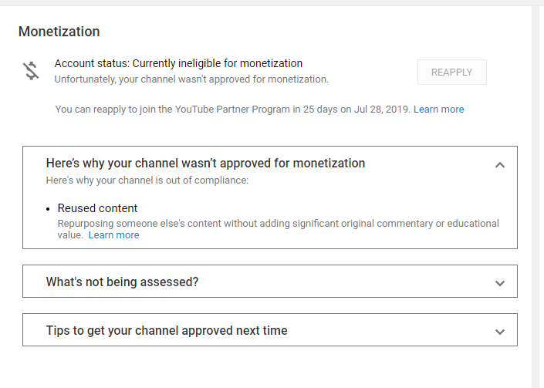
Task: Click the REAPPLY button
Action: (x=451, y=72)
